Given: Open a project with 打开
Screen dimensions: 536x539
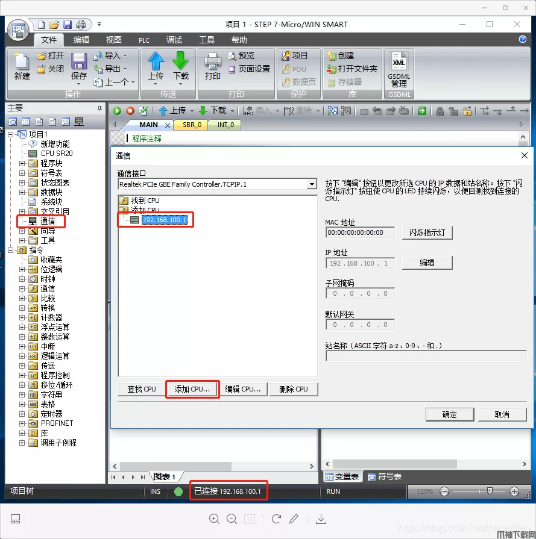Looking at the screenshot, I should (x=50, y=55).
